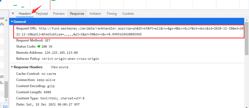Click the headers panel vertical scrollbar thumb
The height and width of the screenshot is (108, 249).
(246, 39)
